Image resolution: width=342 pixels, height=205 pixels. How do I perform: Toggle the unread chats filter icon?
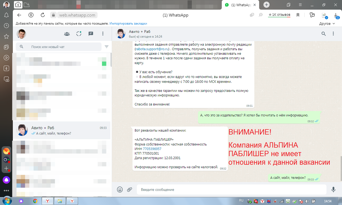[107, 47]
